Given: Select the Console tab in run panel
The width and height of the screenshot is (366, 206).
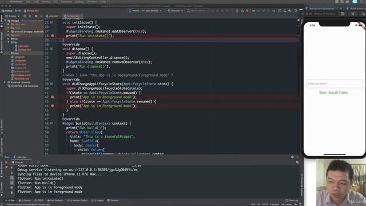Looking at the screenshot, I should pyautogui.click(x=17, y=163).
